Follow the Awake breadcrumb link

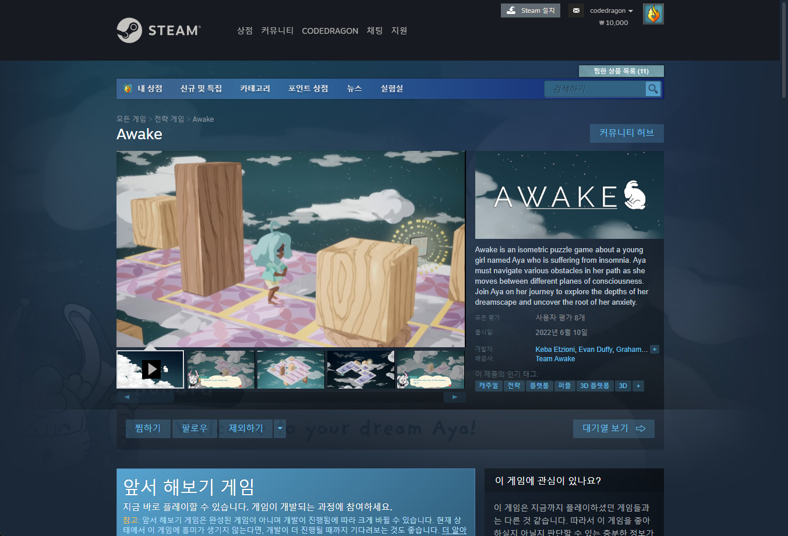coord(203,119)
